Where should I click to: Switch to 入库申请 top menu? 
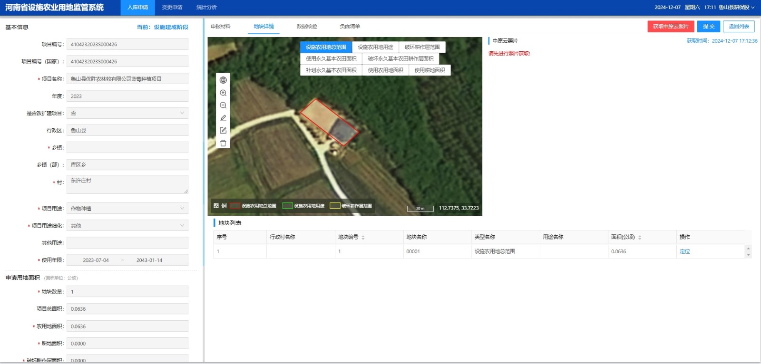(137, 7)
